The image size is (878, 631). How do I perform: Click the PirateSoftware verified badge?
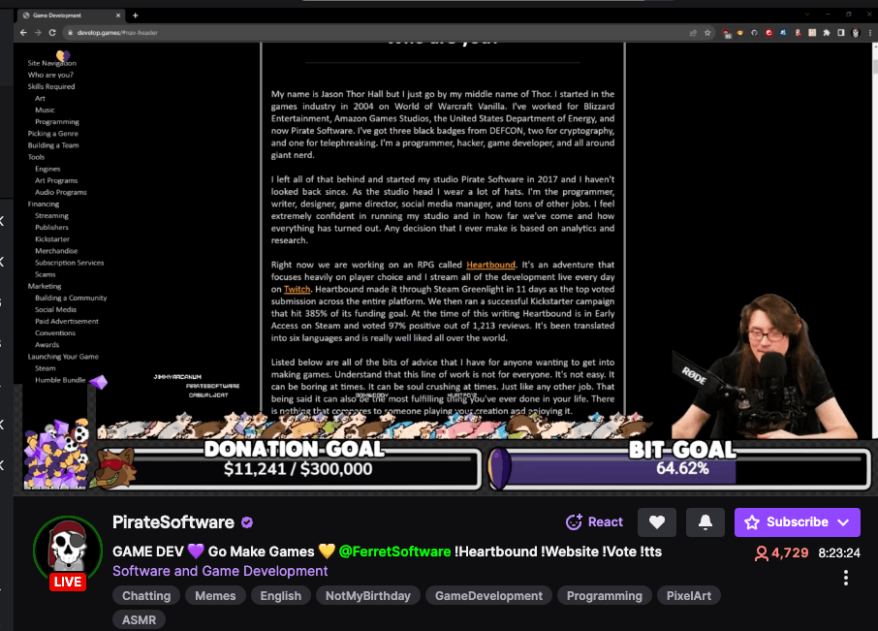[247, 522]
